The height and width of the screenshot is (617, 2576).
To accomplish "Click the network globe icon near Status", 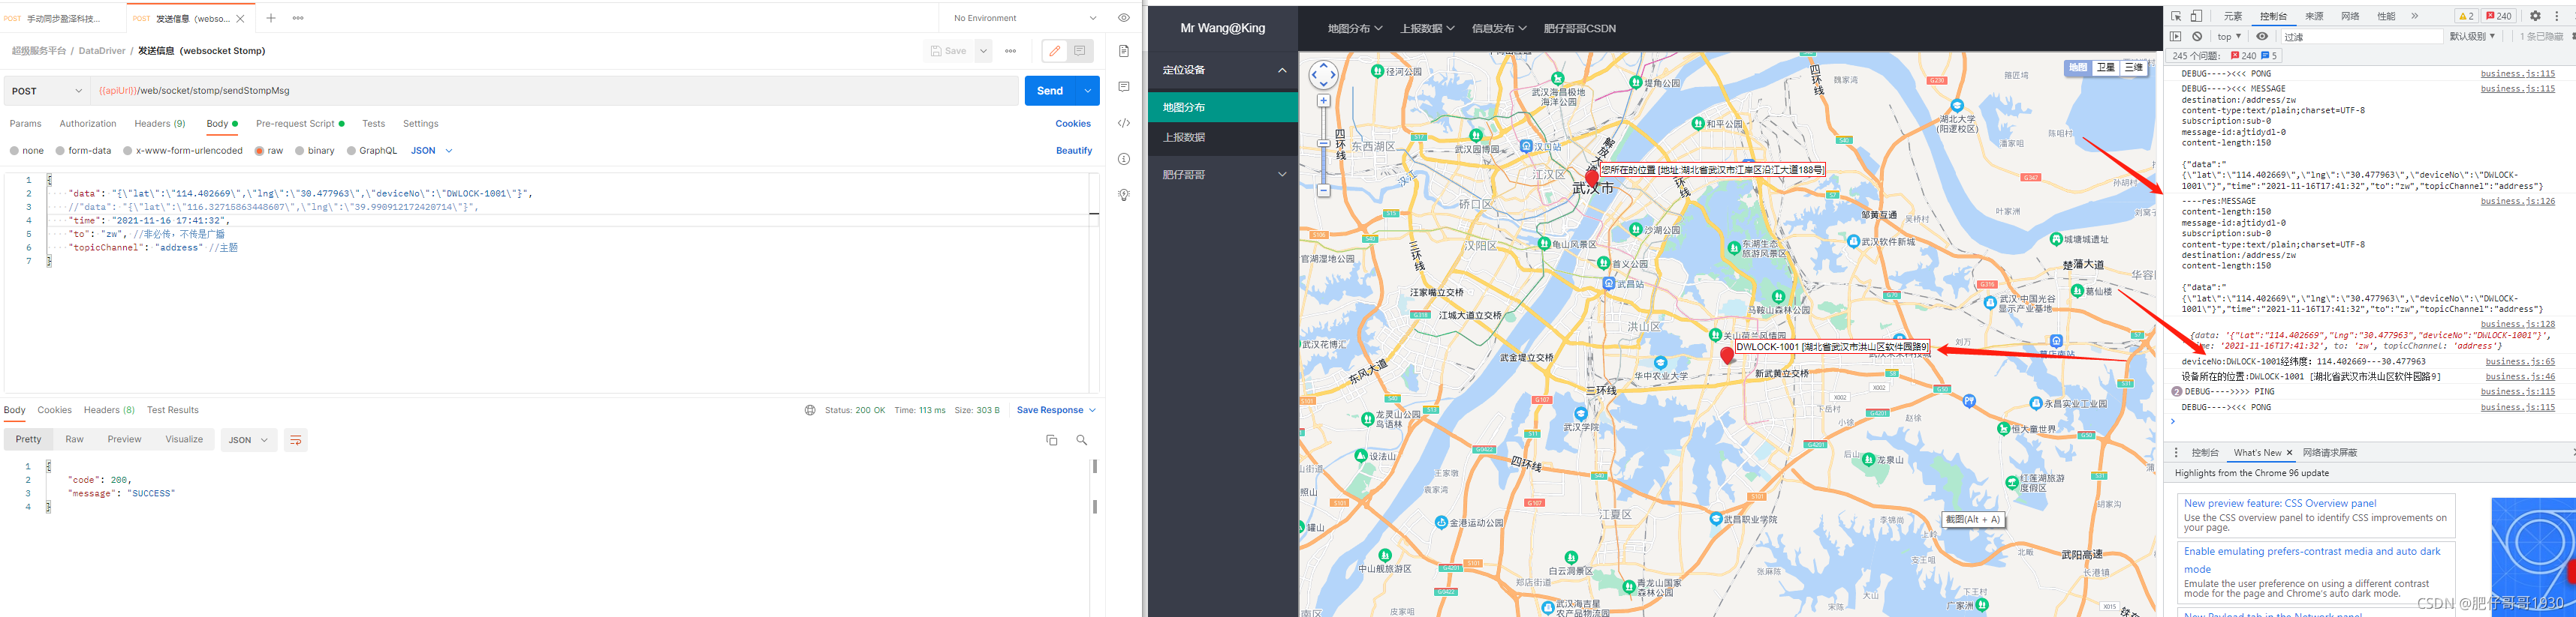I will click(x=810, y=410).
